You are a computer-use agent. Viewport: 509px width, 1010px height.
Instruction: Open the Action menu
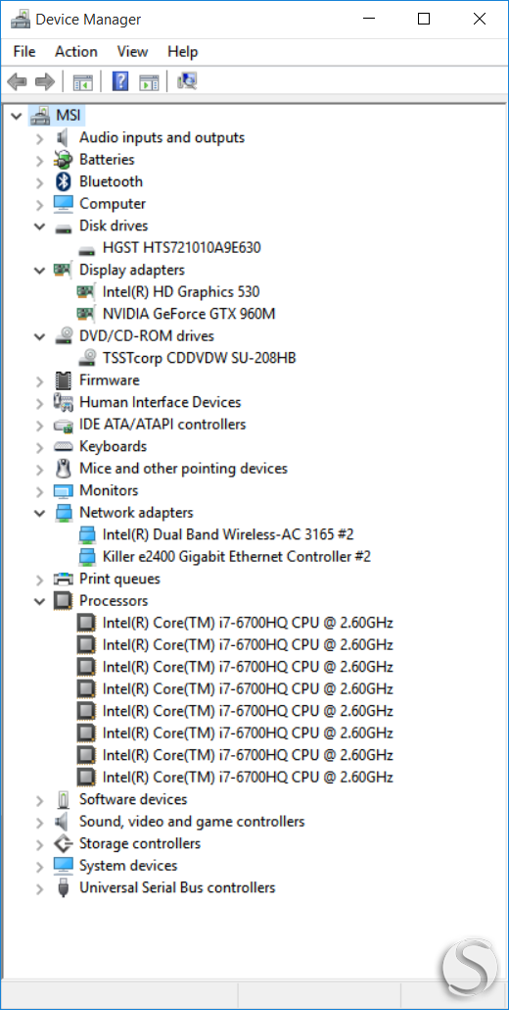click(x=76, y=52)
